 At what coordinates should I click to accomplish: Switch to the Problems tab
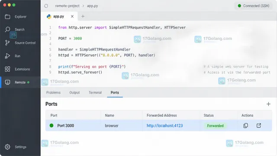pyautogui.click(x=53, y=92)
